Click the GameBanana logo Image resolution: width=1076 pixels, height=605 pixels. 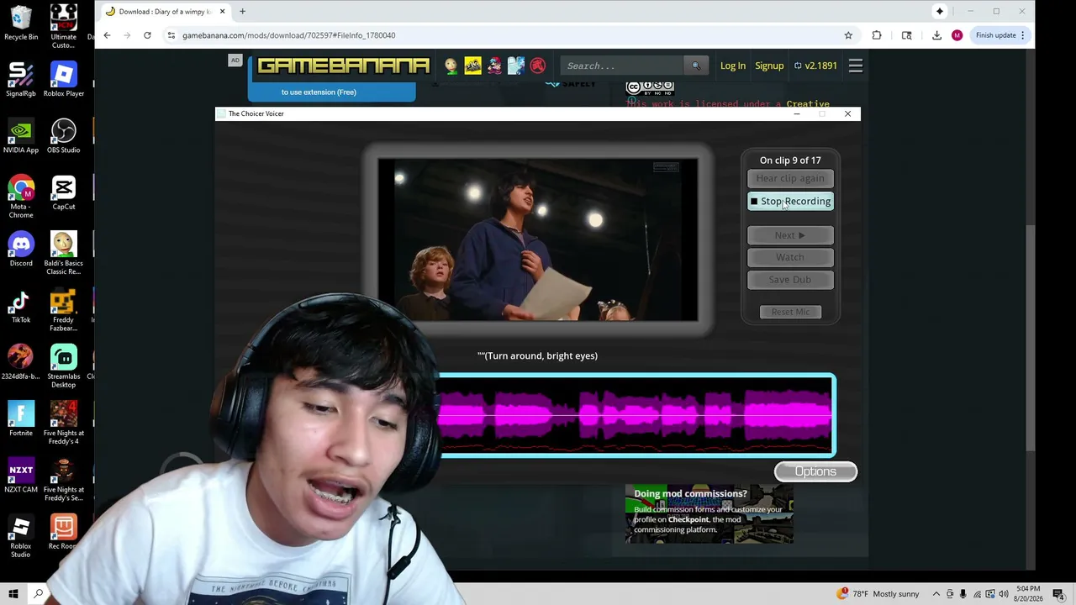pos(344,66)
